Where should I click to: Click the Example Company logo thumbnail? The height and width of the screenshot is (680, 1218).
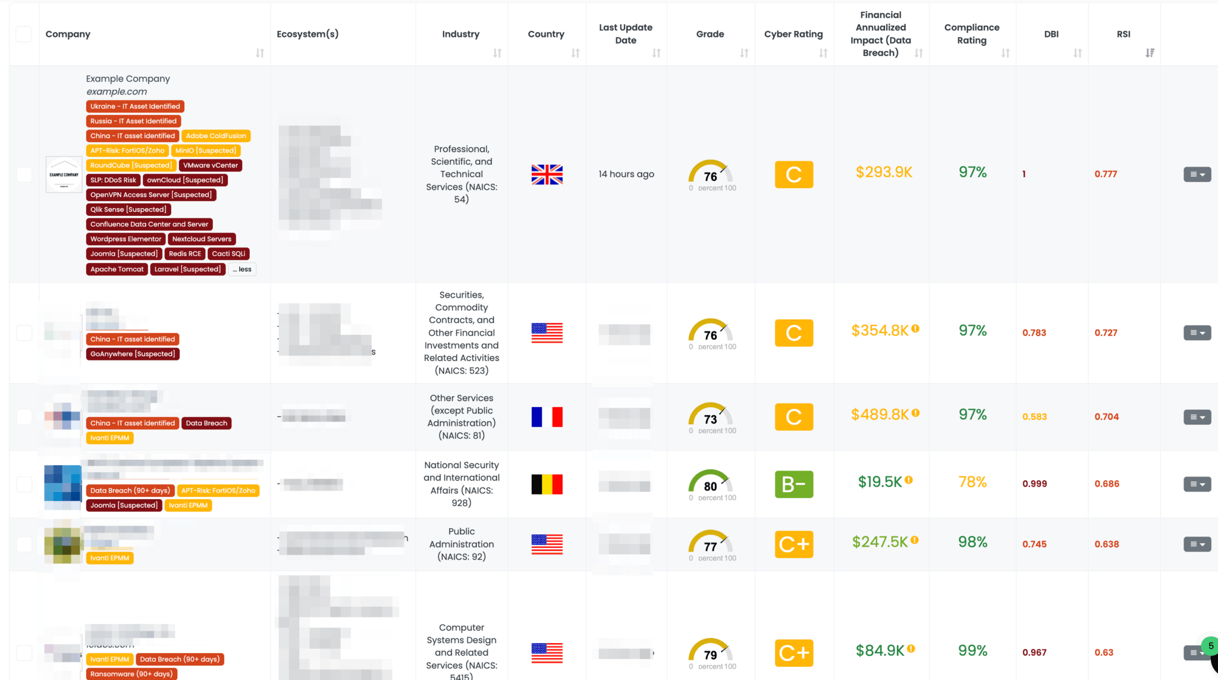click(x=64, y=174)
